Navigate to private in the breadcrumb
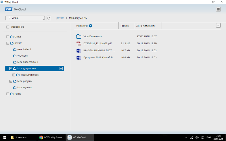226x141 pixels. pyautogui.click(x=60, y=18)
